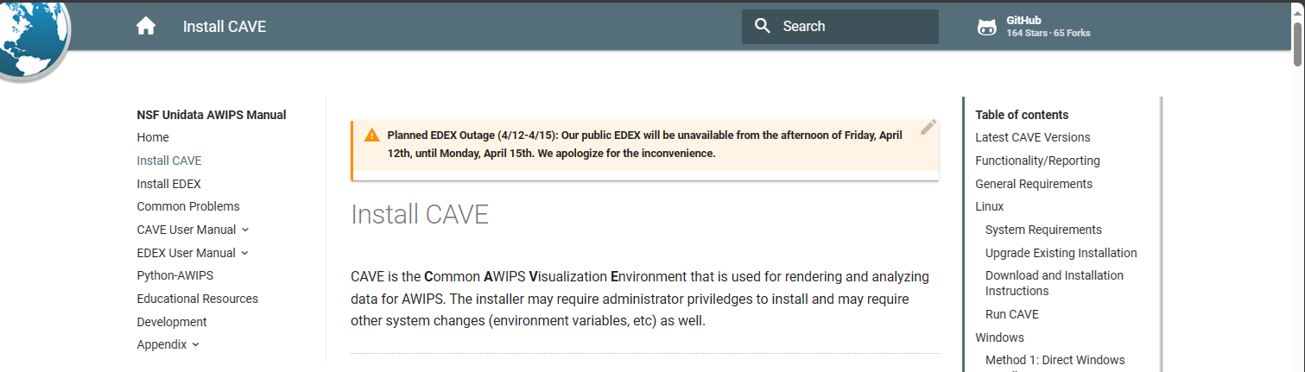Open Install EDEX in the sidebar
This screenshot has height=372, width=1305.
(168, 184)
